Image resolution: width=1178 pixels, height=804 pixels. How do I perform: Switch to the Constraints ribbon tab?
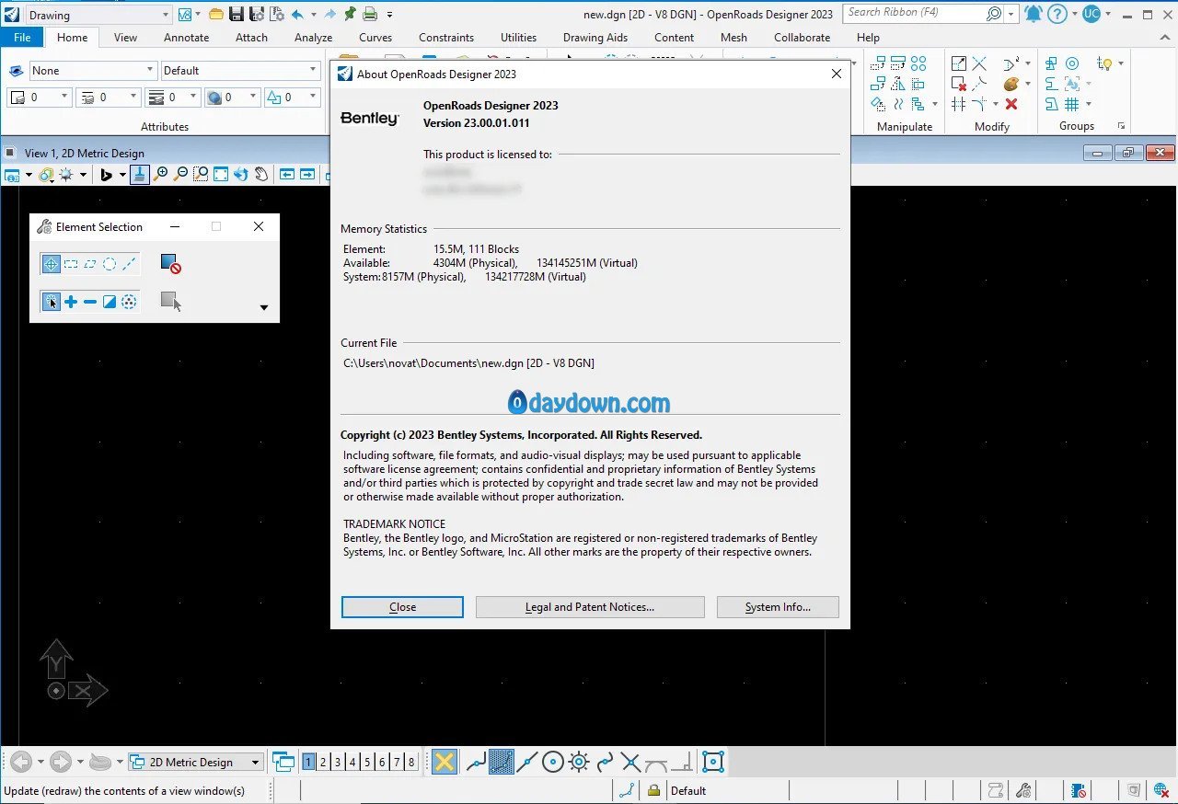coord(446,38)
